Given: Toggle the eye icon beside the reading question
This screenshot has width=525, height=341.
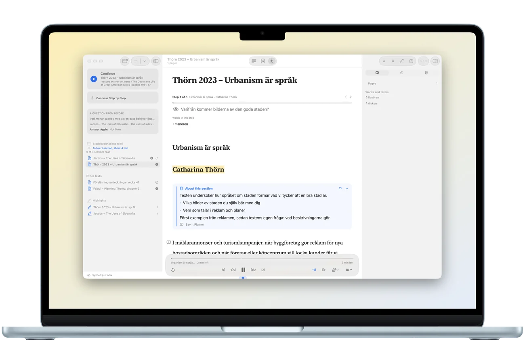Looking at the screenshot, I should 176,109.
